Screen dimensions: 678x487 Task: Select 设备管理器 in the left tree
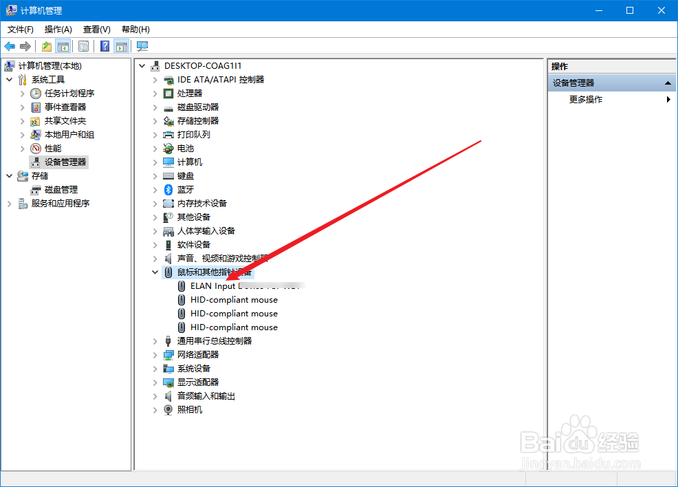pyautogui.click(x=65, y=162)
